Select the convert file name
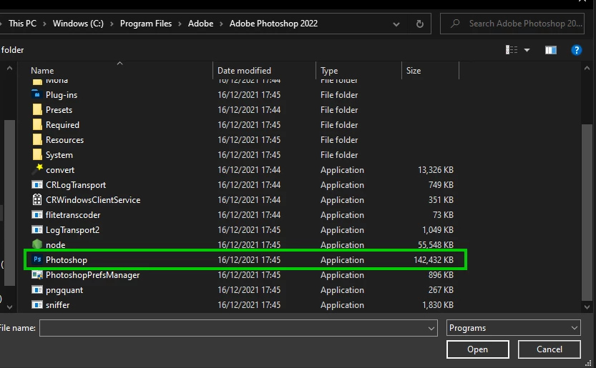 60,170
